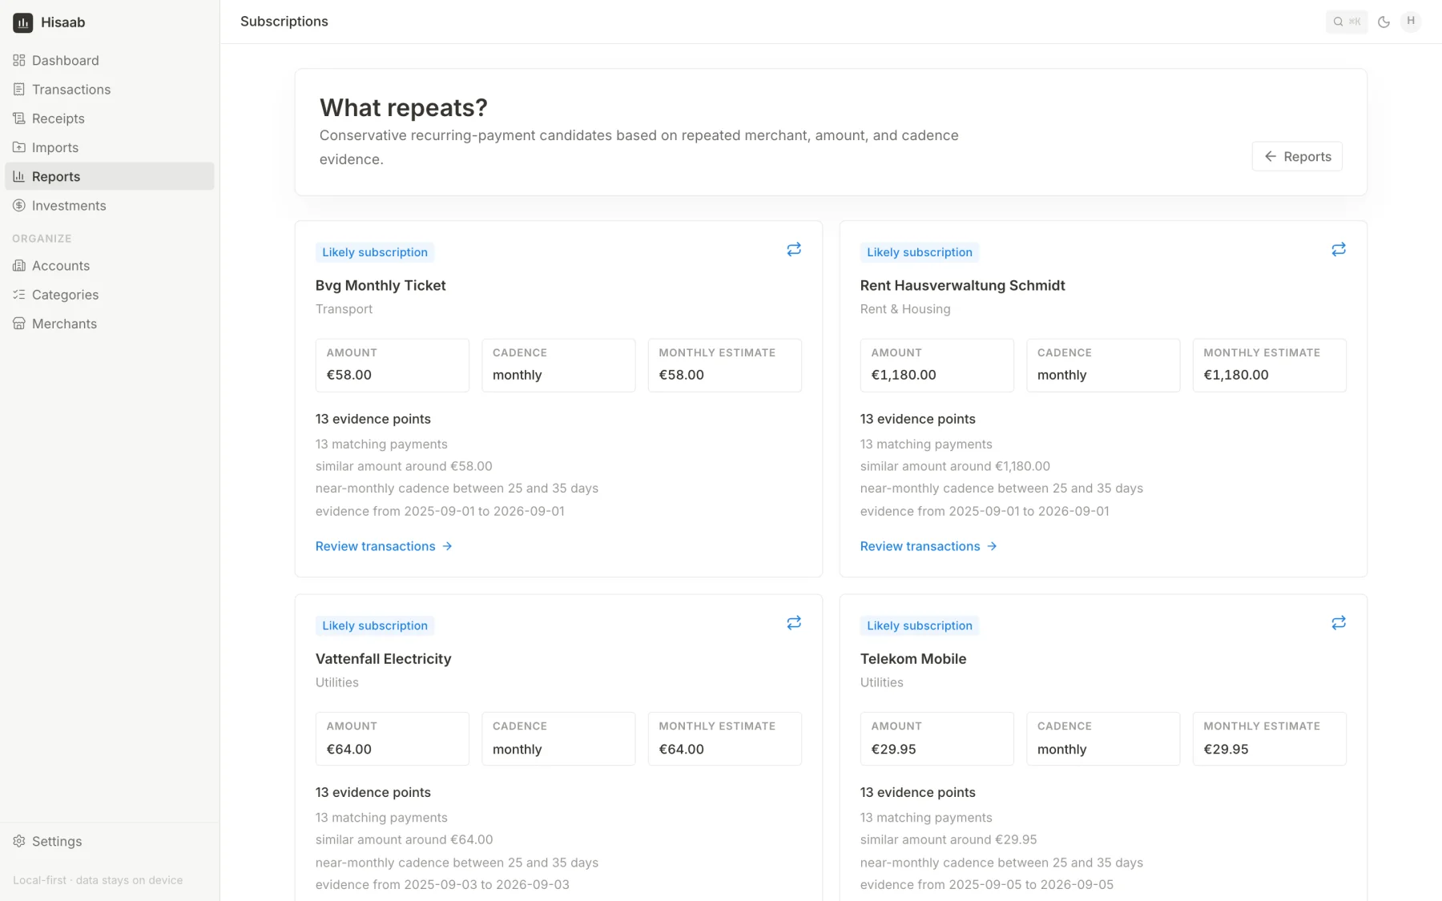The image size is (1442, 901).
Task: Open Categories under Organize
Action: (x=110, y=295)
